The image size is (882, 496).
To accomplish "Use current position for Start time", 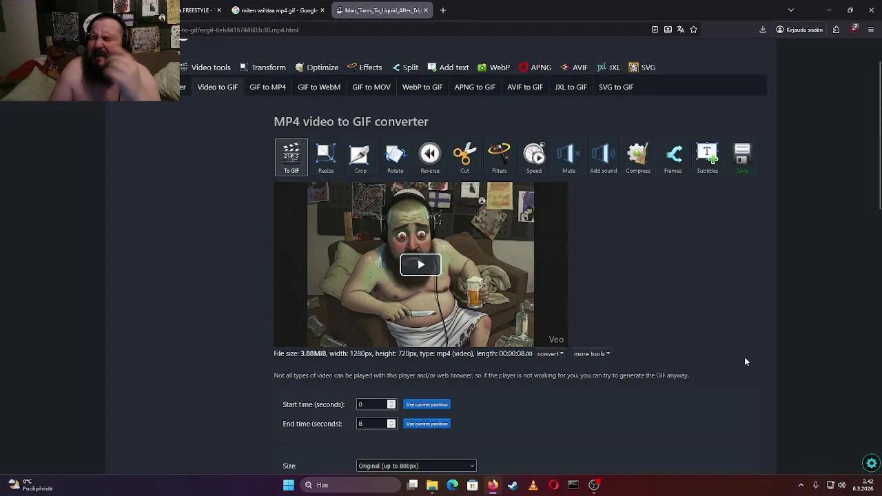I will (427, 404).
